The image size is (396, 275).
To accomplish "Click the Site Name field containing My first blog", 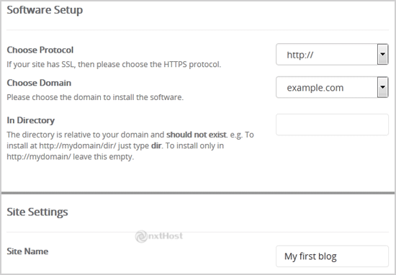I will coord(332,256).
